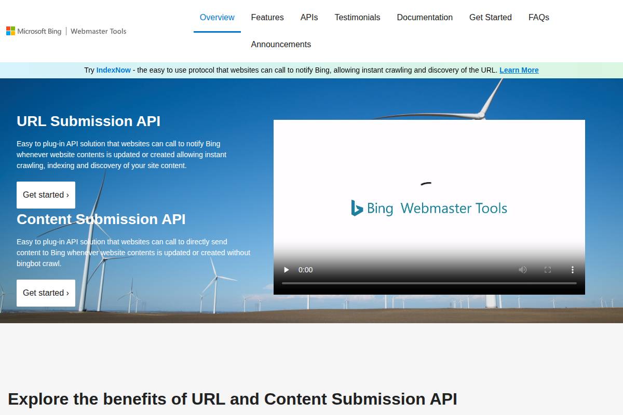Click the 0:00 timestamp on the video

click(305, 270)
